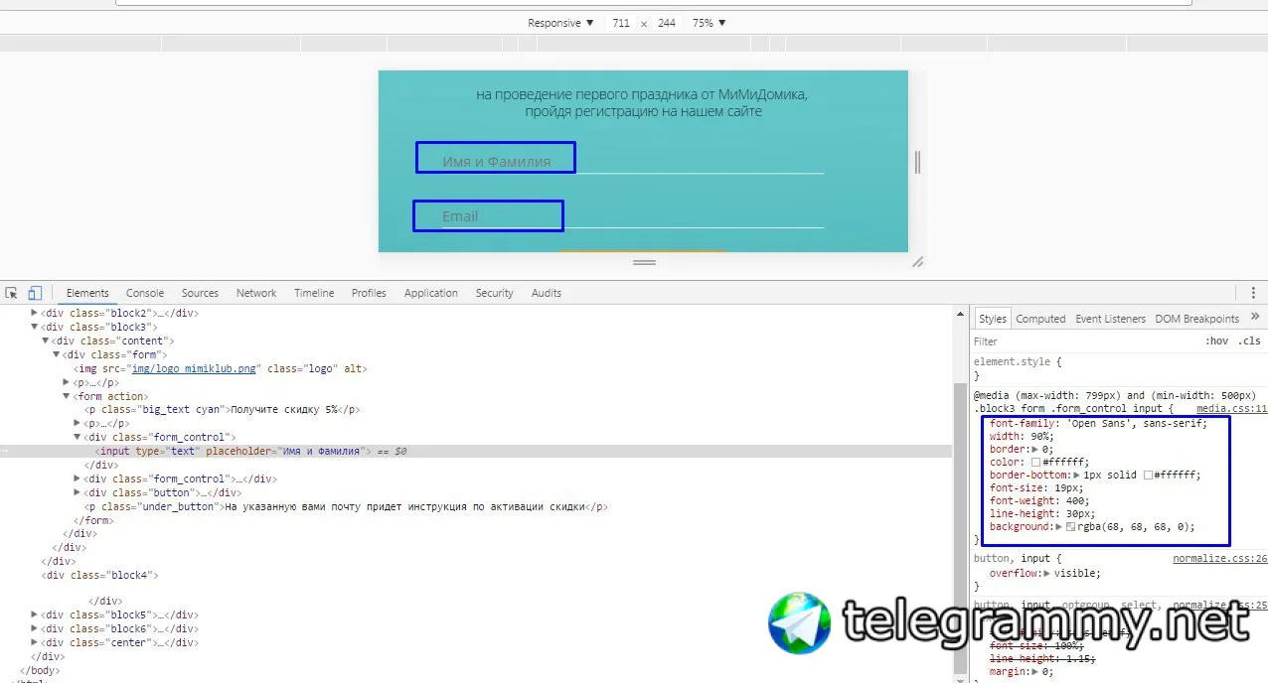Expand the div class="button" node
The height and width of the screenshot is (683, 1268).
79,492
